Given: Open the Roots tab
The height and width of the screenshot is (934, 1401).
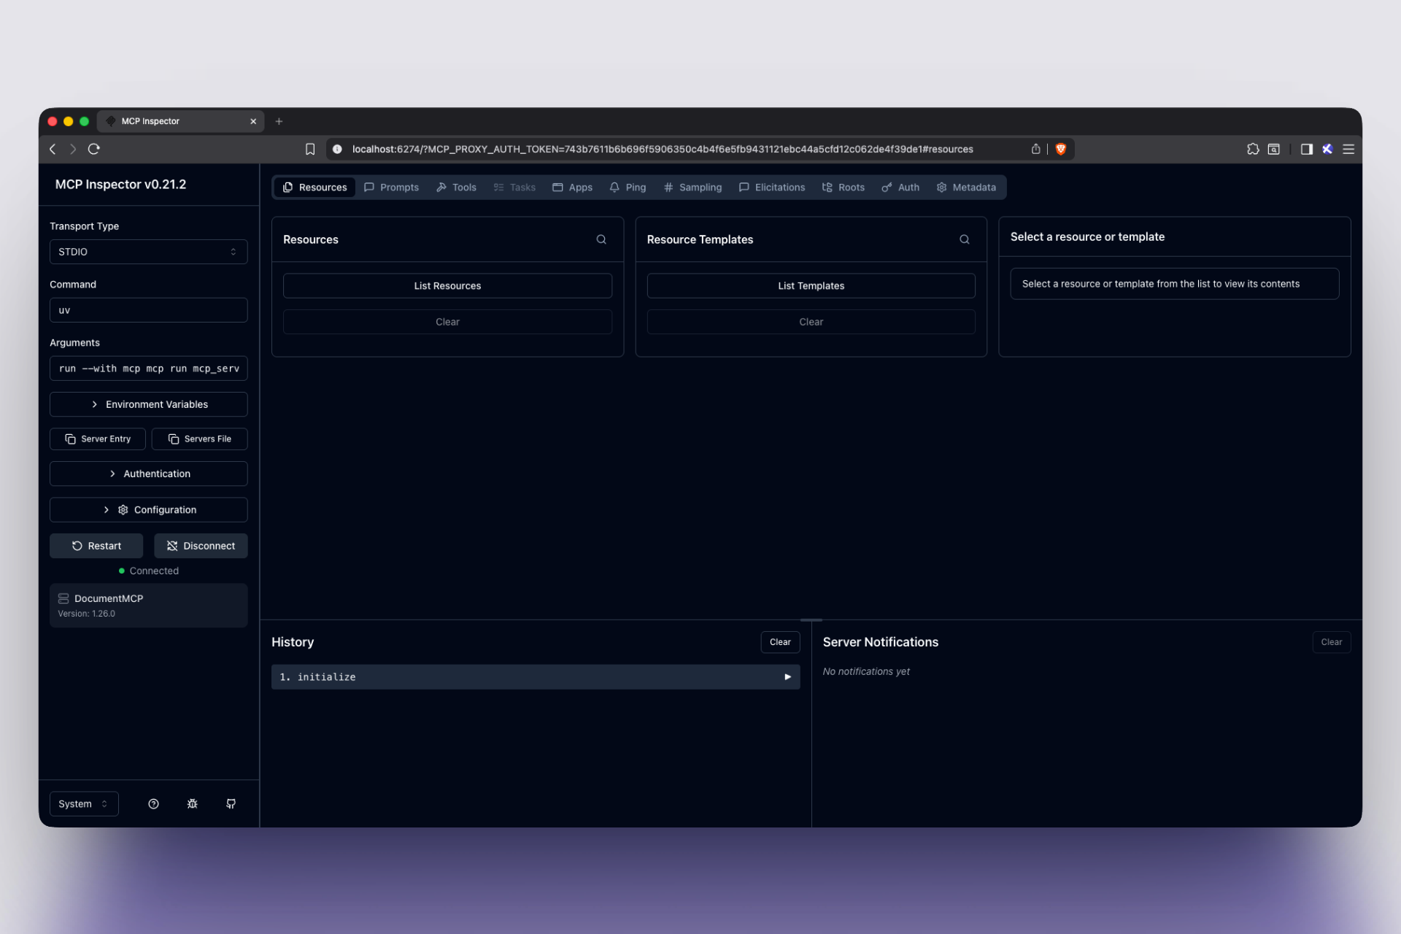Looking at the screenshot, I should (x=844, y=188).
